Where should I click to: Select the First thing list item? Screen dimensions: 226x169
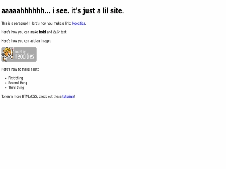click(15, 78)
